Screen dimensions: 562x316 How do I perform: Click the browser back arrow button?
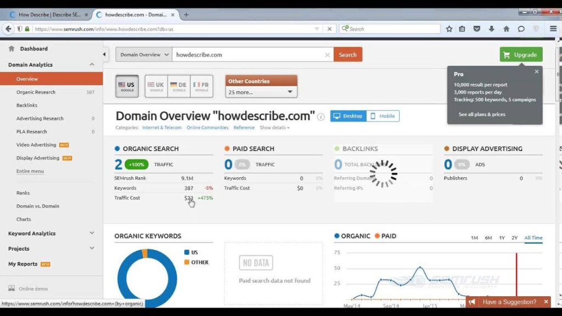(8, 29)
